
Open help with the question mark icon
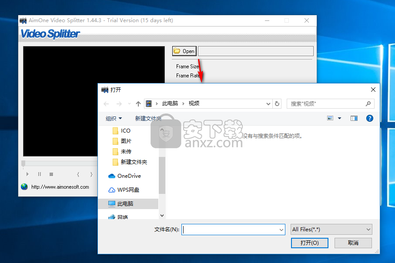coord(370,118)
